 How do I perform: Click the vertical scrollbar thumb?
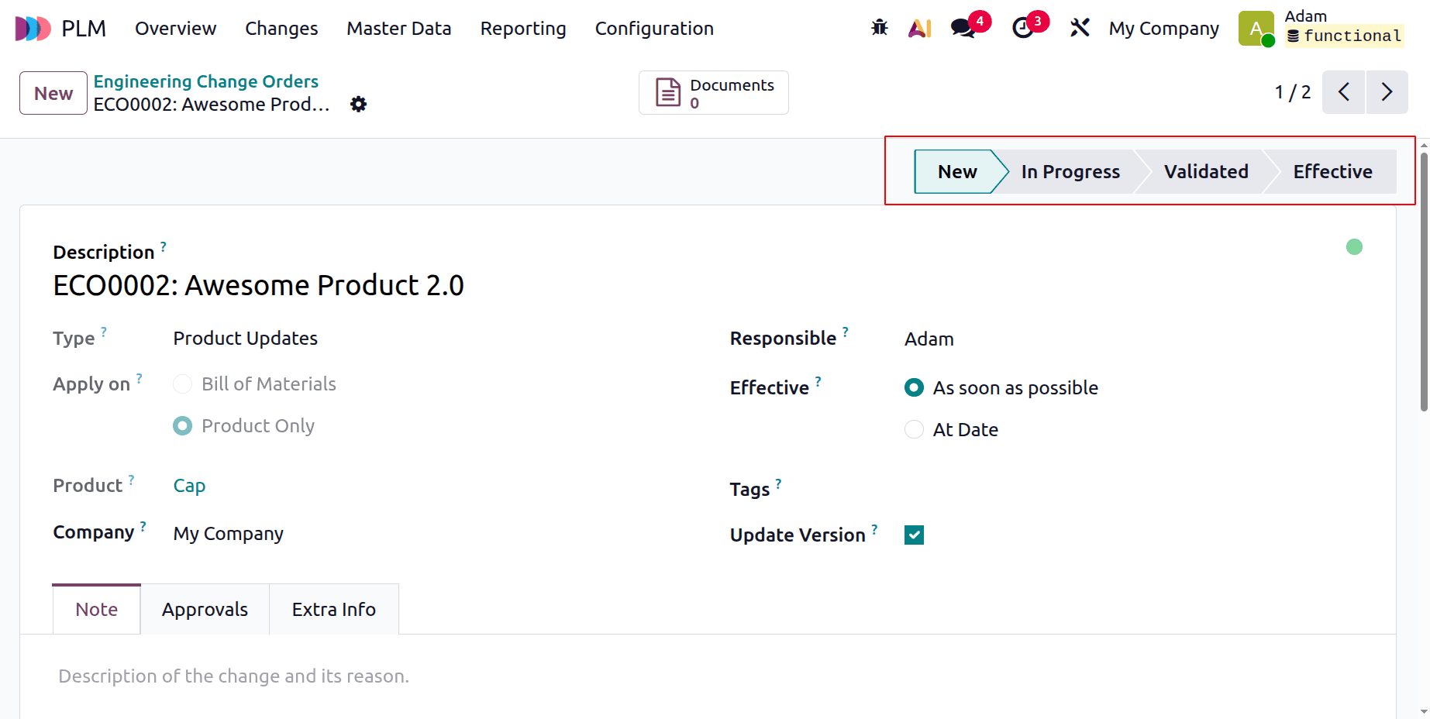(x=1424, y=280)
